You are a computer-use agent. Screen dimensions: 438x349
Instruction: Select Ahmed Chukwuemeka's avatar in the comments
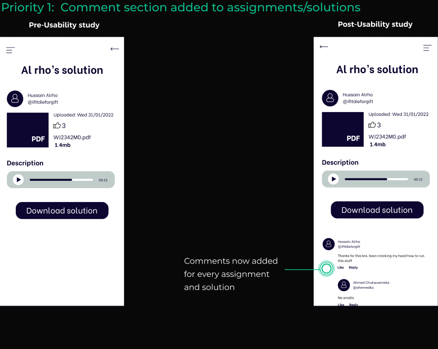pos(344,285)
